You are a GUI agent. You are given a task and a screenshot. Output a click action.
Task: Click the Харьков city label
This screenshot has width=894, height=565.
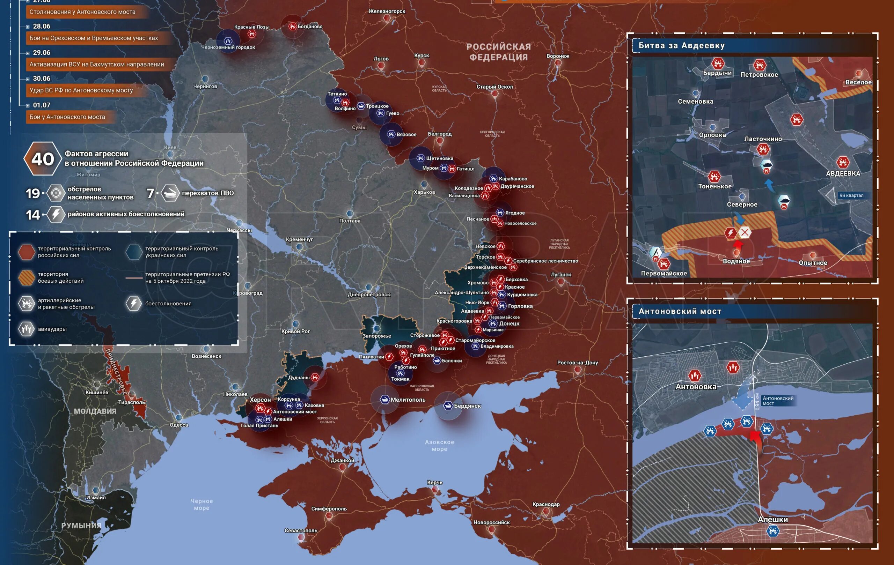424,192
